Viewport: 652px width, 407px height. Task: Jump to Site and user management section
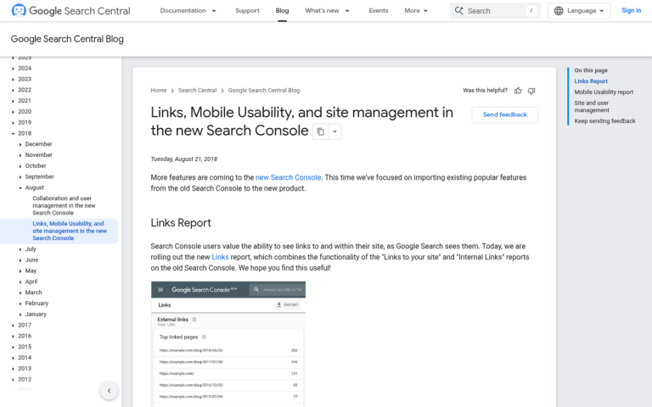click(x=592, y=106)
